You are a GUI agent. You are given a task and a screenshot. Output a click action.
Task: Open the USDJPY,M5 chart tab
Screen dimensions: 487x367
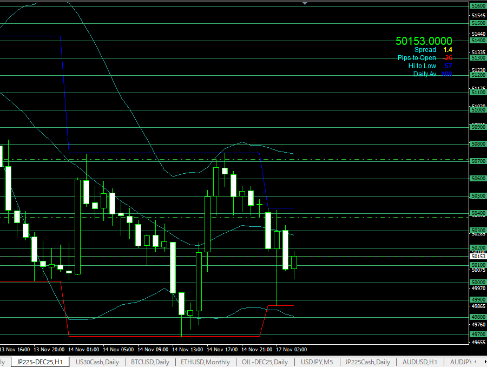(317, 362)
